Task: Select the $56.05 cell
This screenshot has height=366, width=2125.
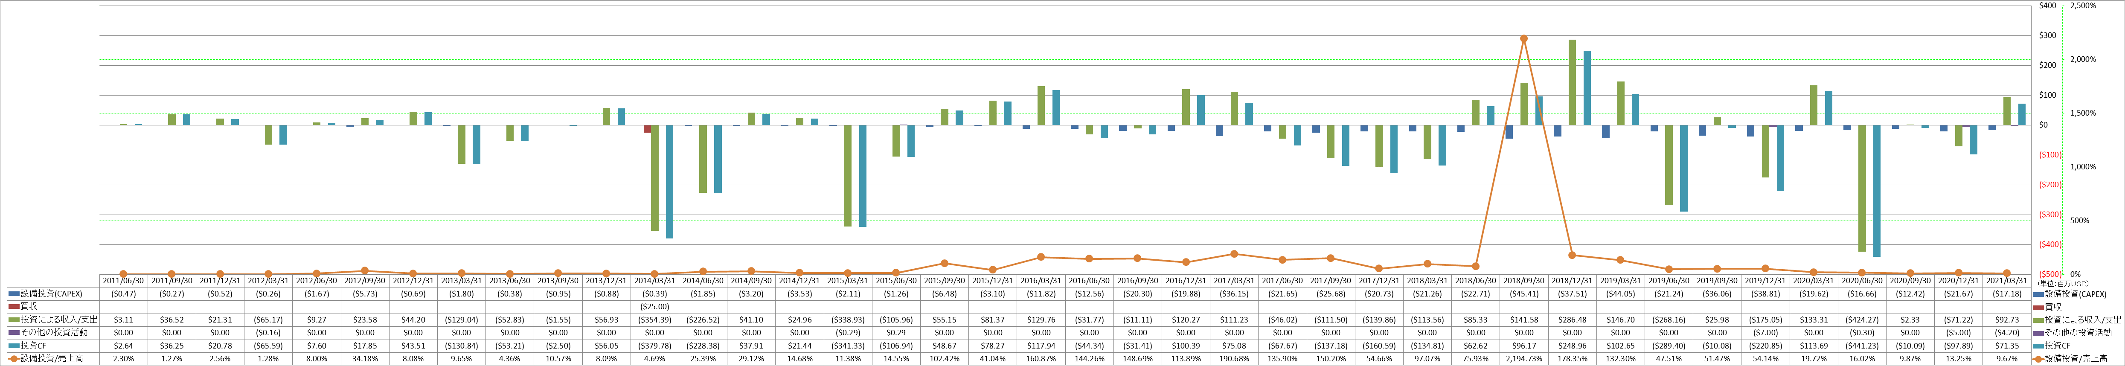Action: point(606,346)
